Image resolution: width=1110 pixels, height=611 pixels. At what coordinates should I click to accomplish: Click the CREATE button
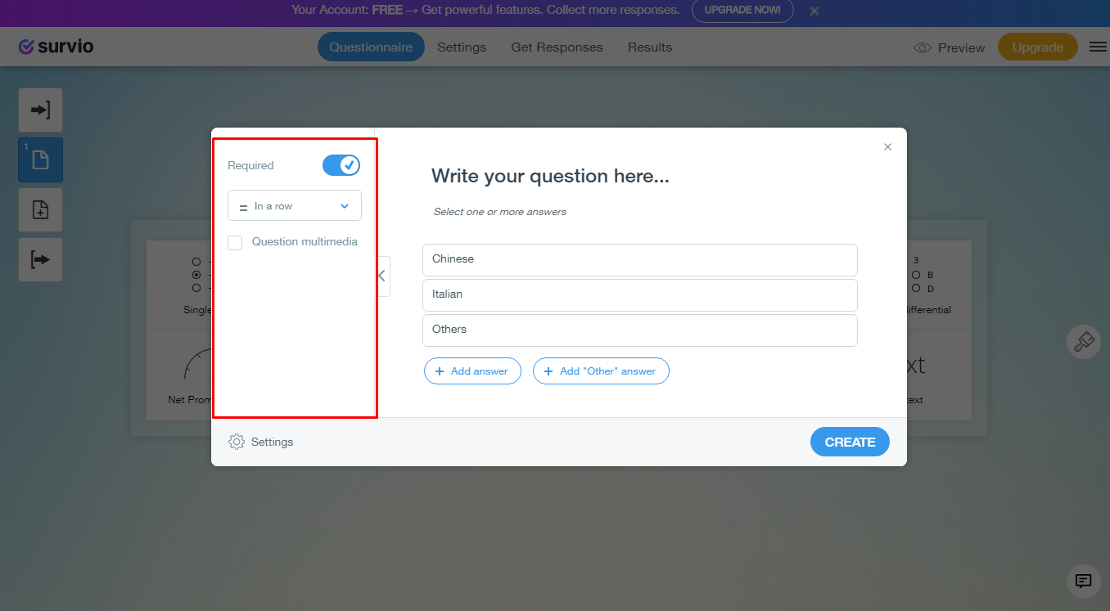pos(850,442)
